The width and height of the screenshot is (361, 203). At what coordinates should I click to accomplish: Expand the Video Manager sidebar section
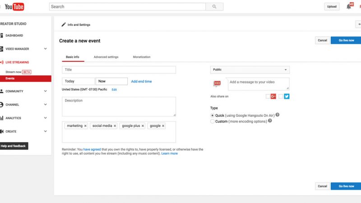point(45,49)
